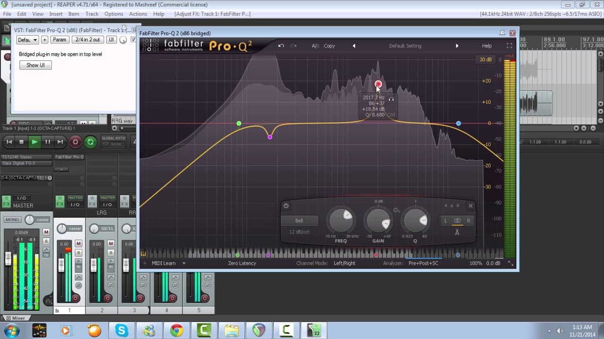Select next preset arrow in Pro-Q header
The height and width of the screenshot is (339, 604).
pyautogui.click(x=457, y=46)
